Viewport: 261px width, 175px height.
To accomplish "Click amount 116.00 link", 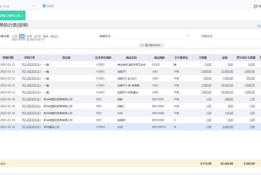I will 229,113.
